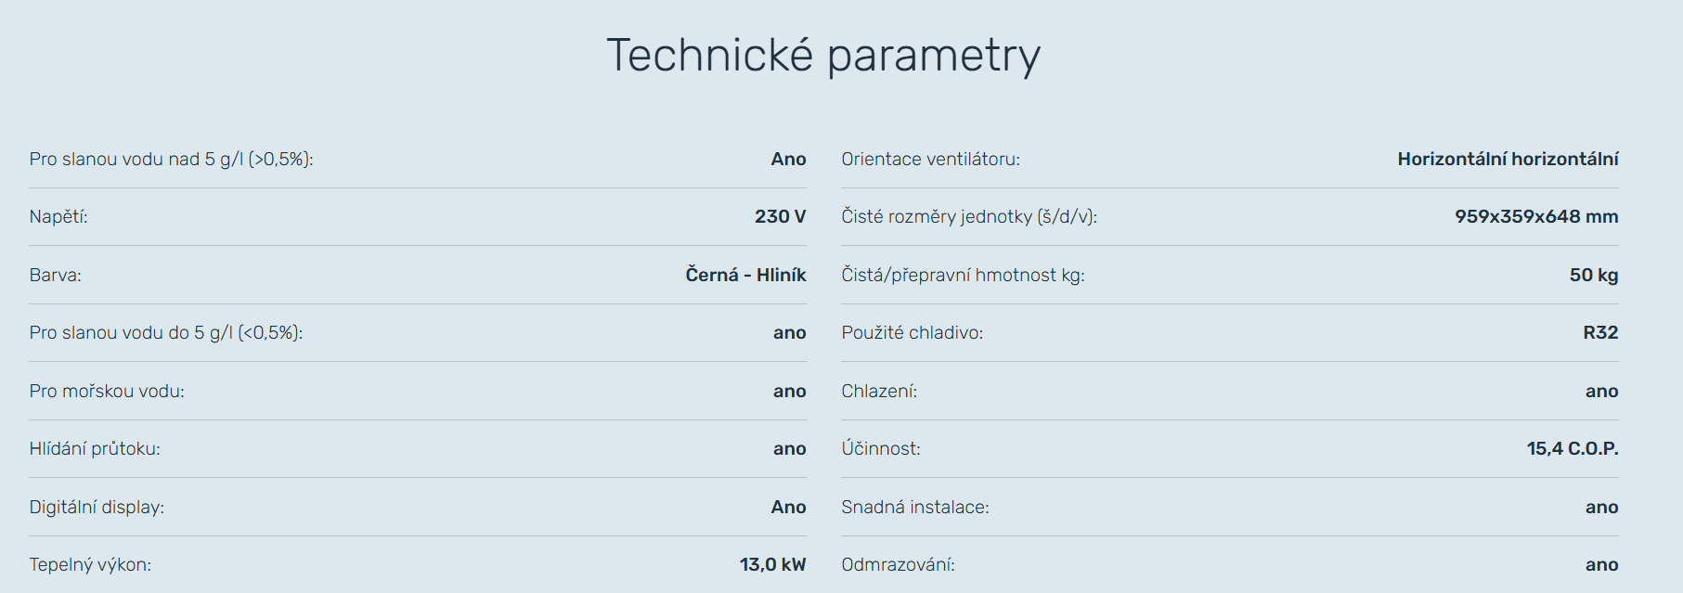
Task: Click the "Orientace ventilátoru:" label
Action: tap(930, 160)
